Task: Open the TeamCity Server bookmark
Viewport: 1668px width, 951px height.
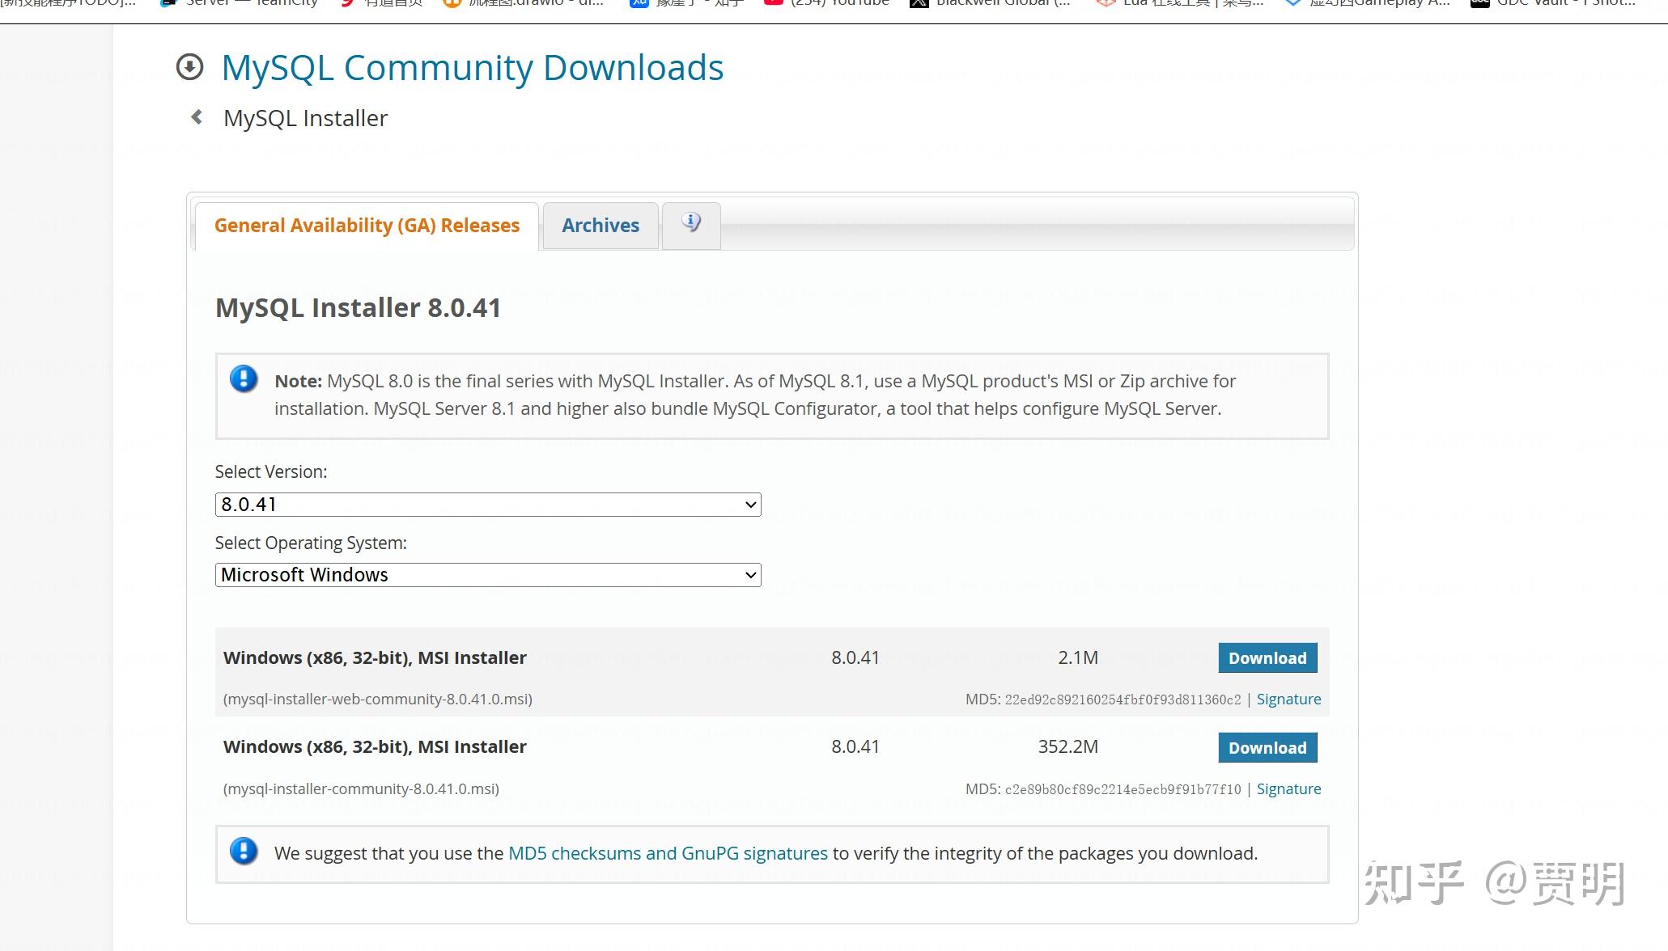Action: click(240, 3)
